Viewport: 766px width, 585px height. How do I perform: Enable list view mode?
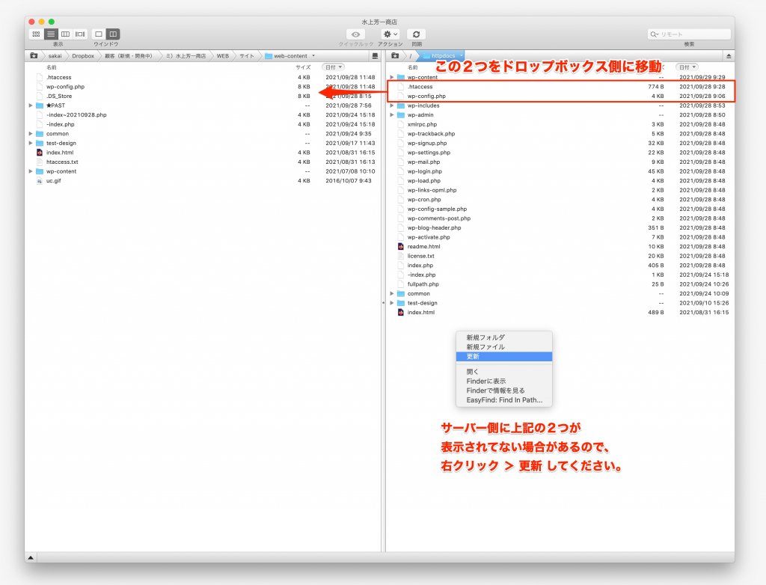(51, 34)
